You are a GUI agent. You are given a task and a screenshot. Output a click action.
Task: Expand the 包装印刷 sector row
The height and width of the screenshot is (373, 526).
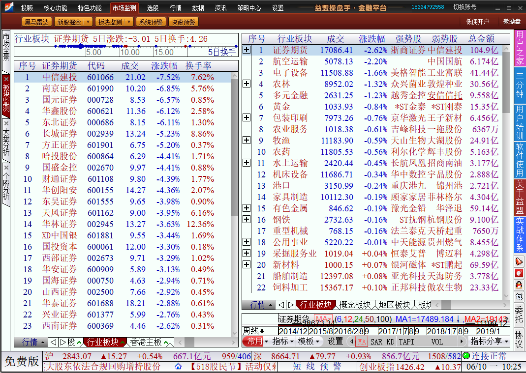(x=247, y=117)
